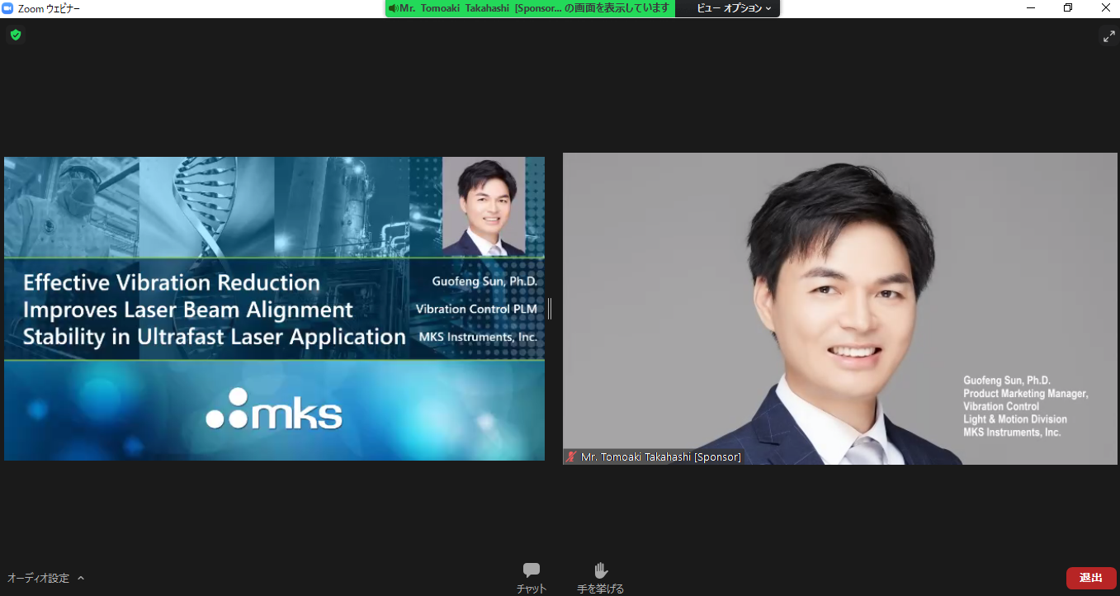
Task: Click 'Product Marketing Manager,' caption in video
Action: (1026, 394)
